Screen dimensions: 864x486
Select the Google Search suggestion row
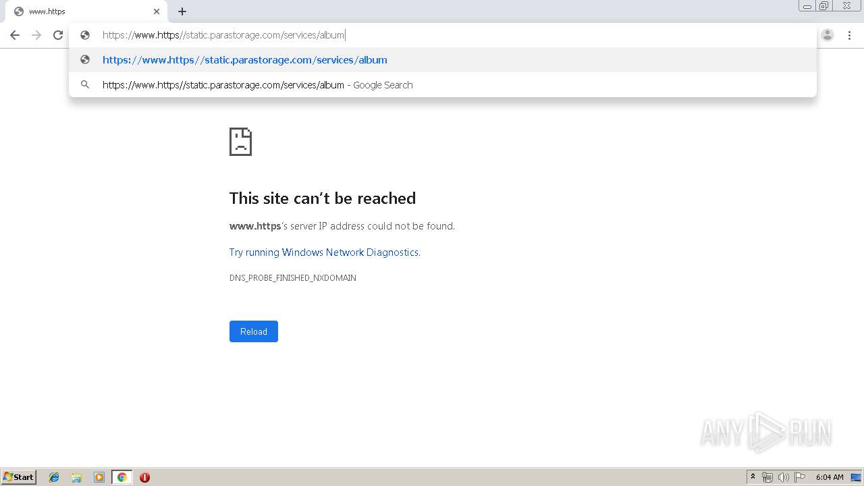tap(443, 85)
